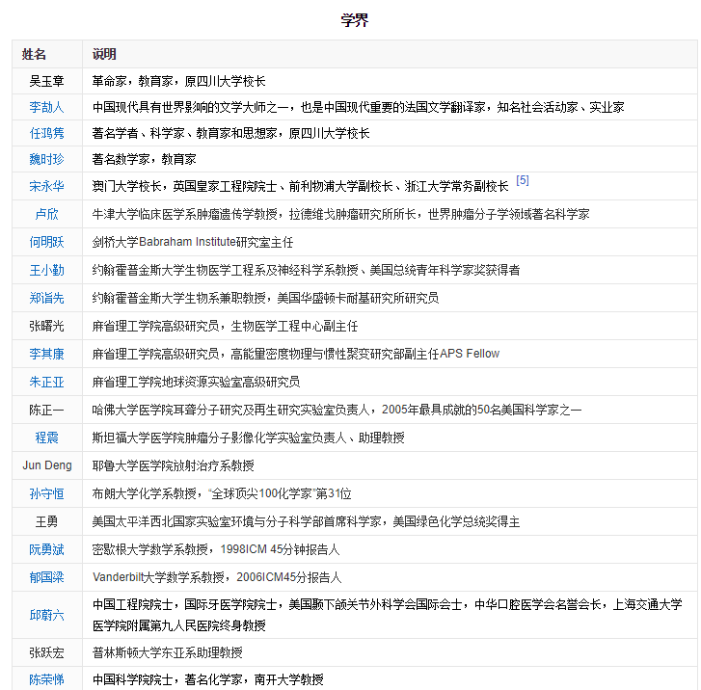Select the name 张曙光

[46, 327]
